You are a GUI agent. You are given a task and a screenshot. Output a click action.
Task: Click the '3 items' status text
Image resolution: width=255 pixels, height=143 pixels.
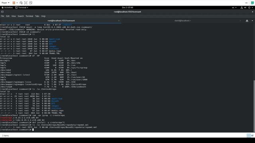5,136
